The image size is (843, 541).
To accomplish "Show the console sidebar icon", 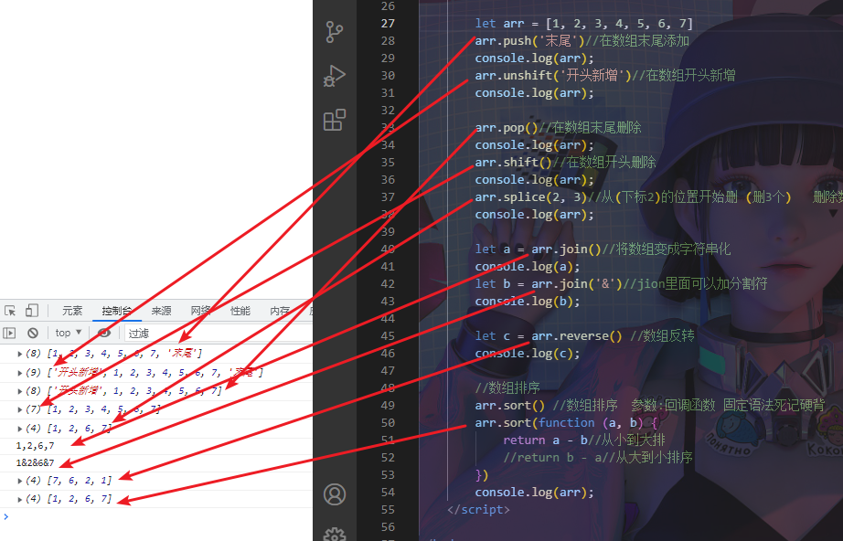I will click(9, 333).
